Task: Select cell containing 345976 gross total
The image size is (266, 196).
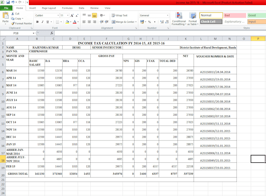Action: click(x=106, y=174)
